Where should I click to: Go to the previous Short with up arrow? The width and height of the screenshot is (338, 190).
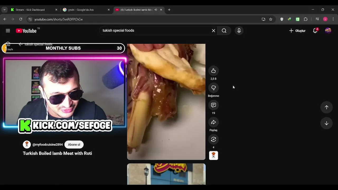[326, 107]
